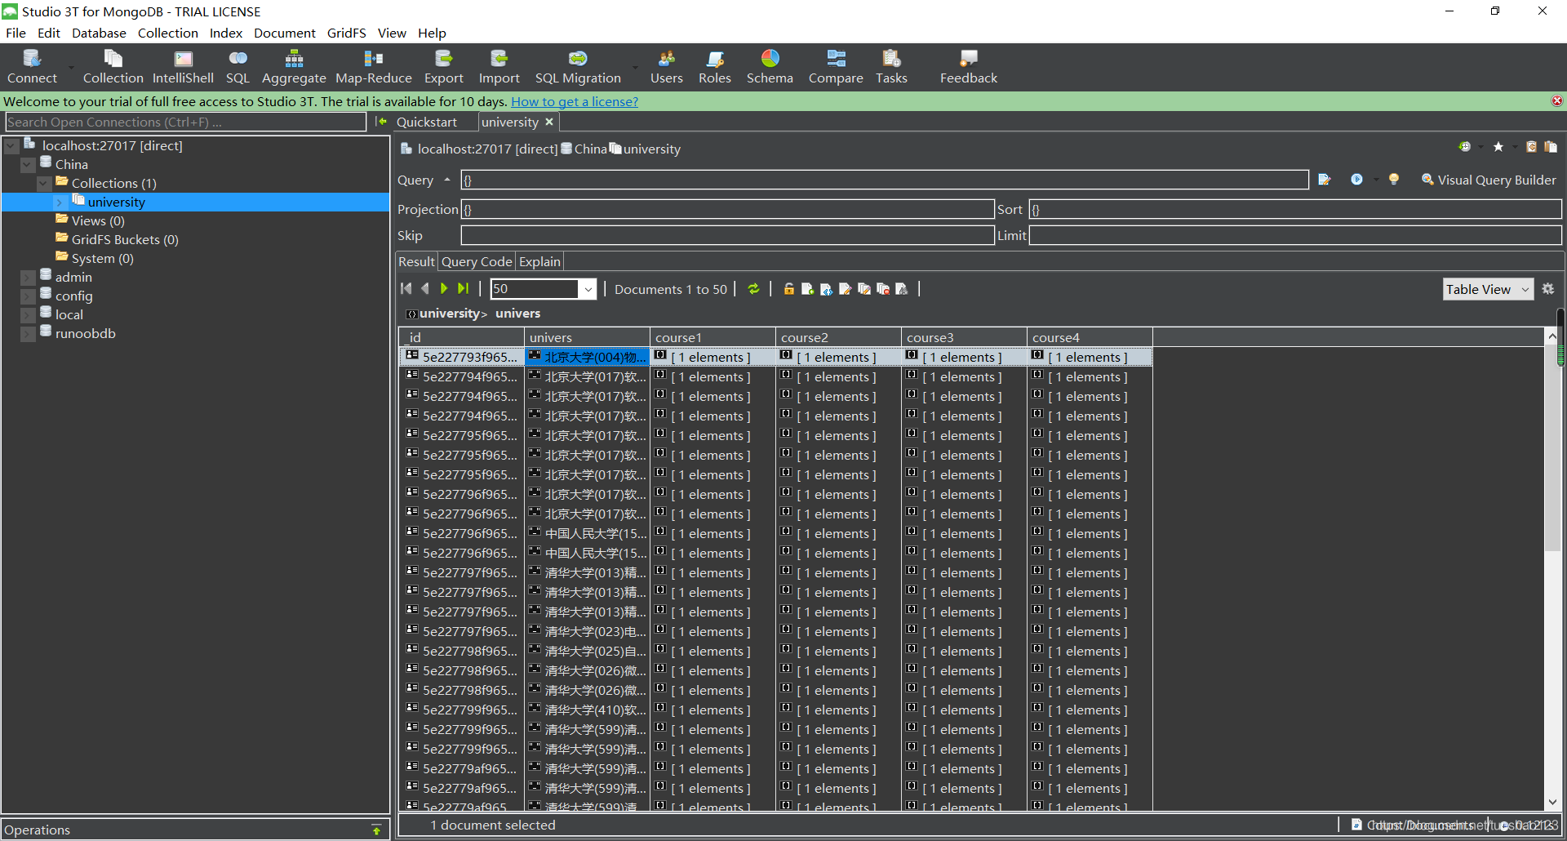Click the 'How to get a license?' link
The image size is (1567, 841).
tap(575, 101)
